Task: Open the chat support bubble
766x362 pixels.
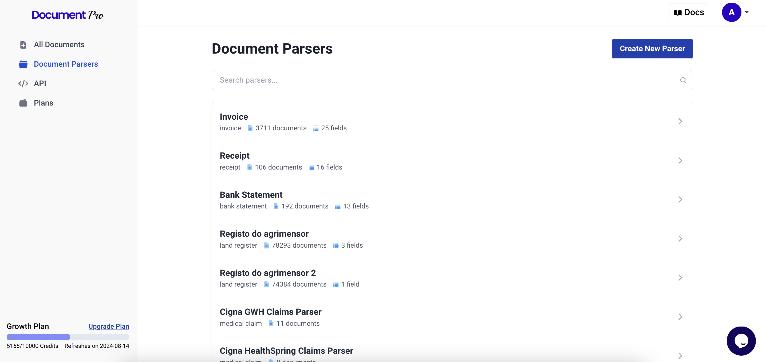Action: 741,341
